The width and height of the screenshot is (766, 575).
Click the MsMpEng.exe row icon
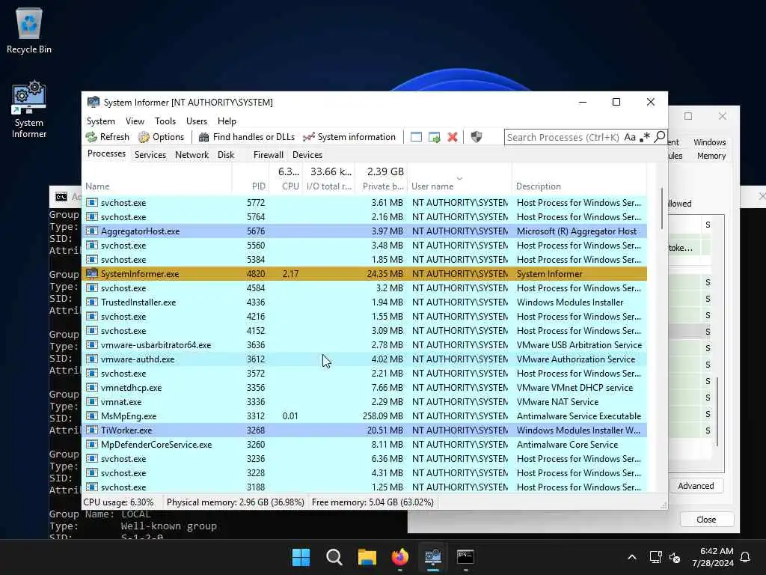coord(92,416)
